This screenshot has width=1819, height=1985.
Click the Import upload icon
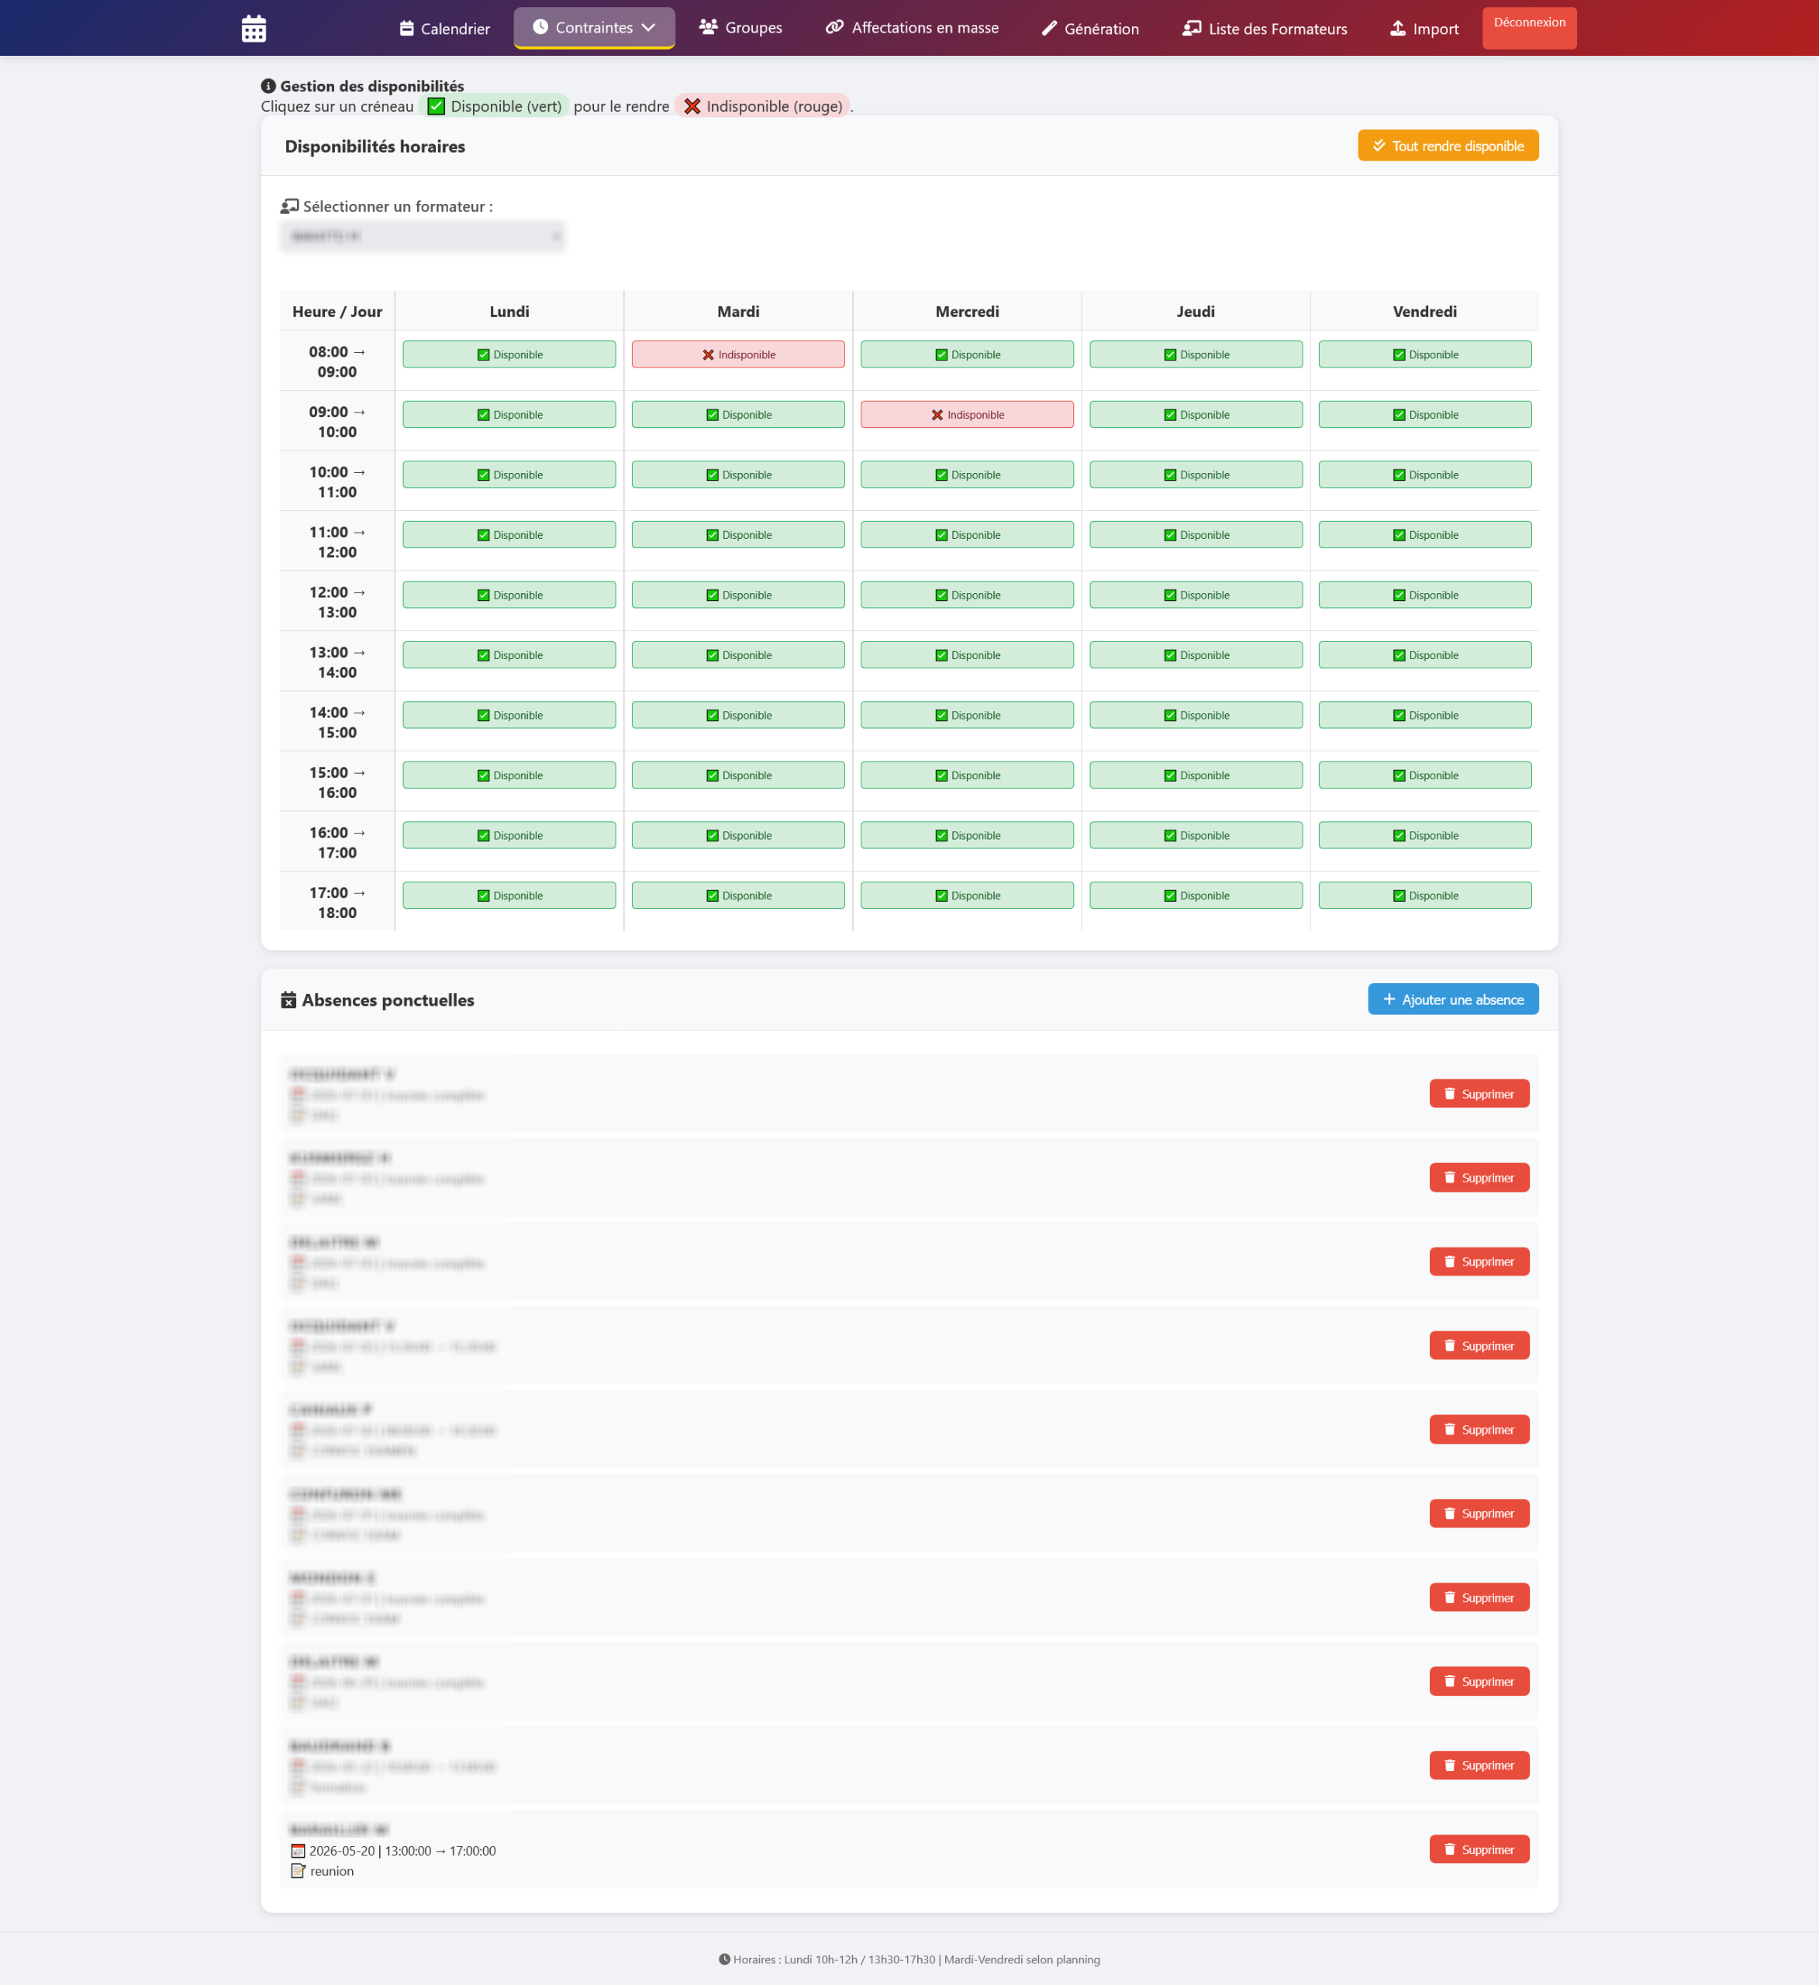[x=1397, y=29]
